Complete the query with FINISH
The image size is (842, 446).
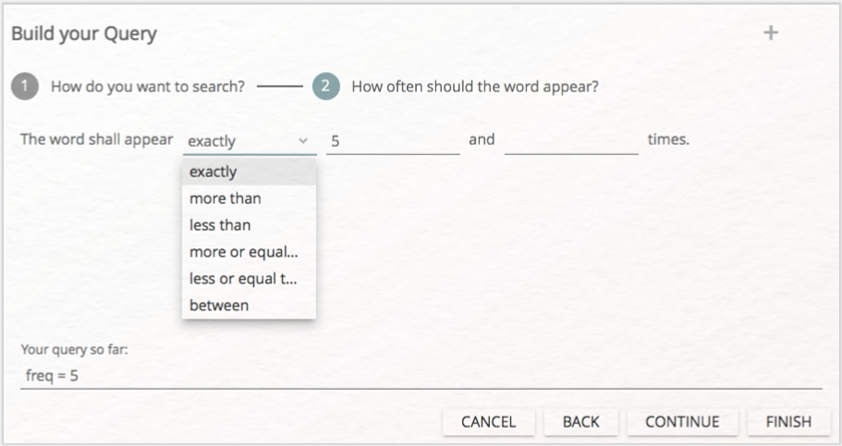coord(788,422)
